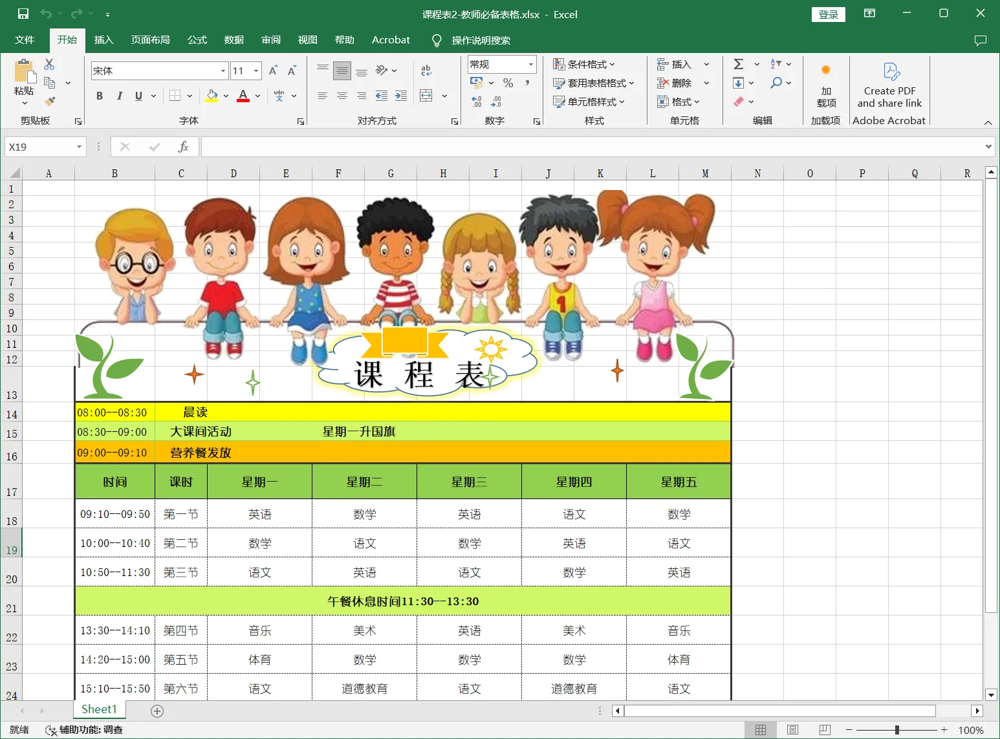Expand the number format dropdown
Viewport: 1000px width, 739px height.
[x=530, y=64]
